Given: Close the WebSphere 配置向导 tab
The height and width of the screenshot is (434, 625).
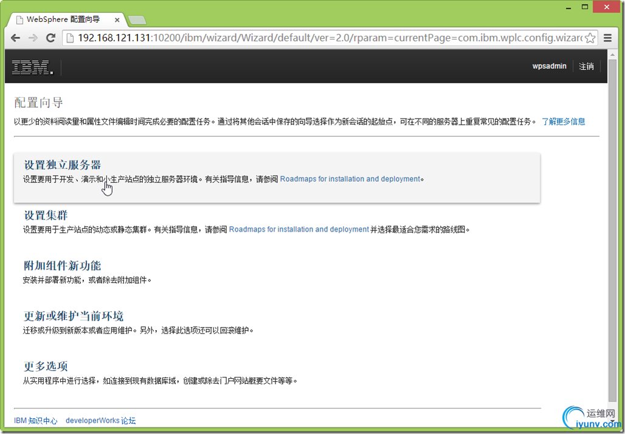Looking at the screenshot, I should 117,20.
